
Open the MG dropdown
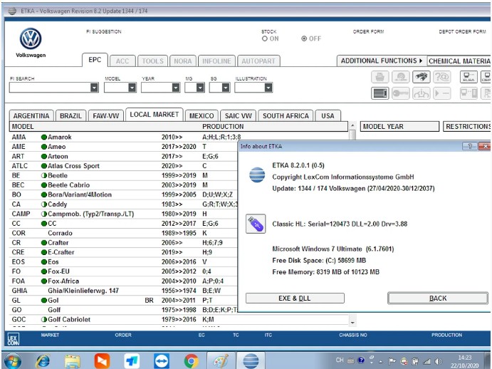pyautogui.click(x=200, y=88)
